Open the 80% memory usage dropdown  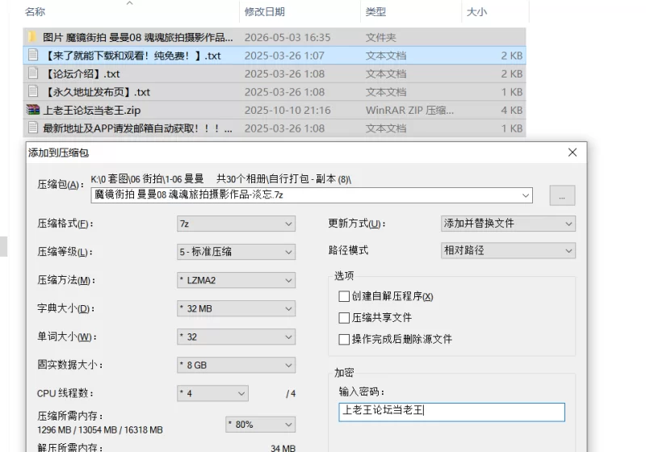point(260,425)
